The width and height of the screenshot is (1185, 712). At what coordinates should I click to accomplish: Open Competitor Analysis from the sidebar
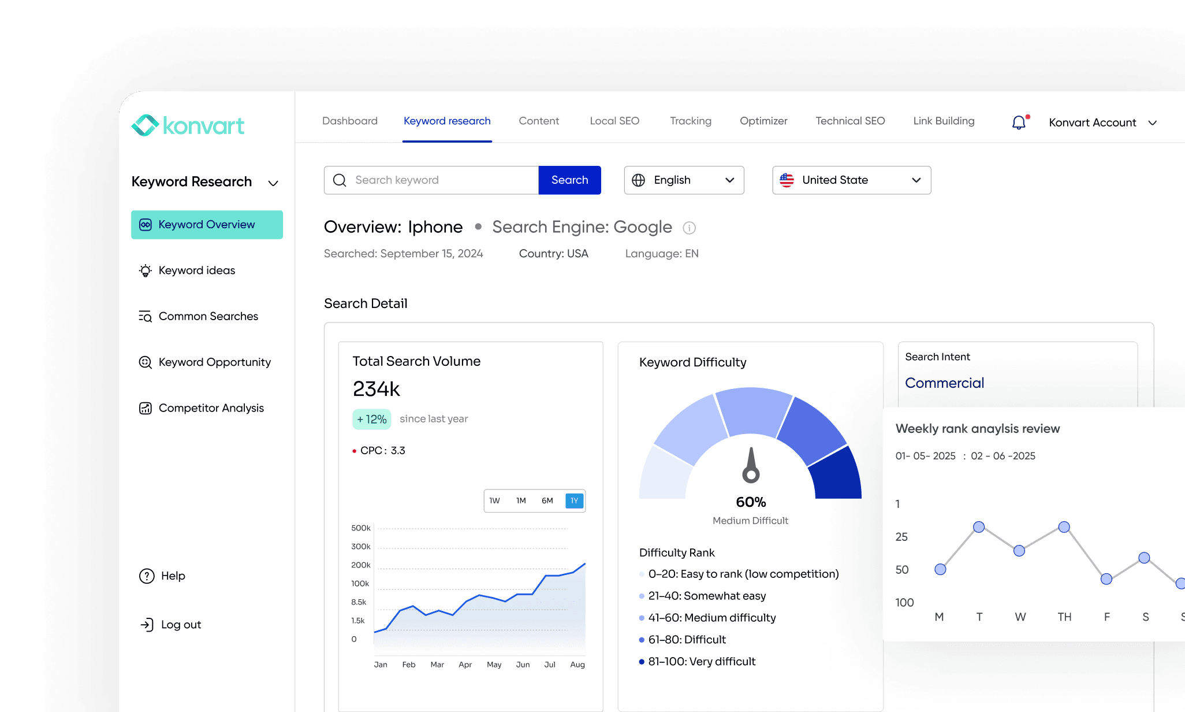pyautogui.click(x=211, y=408)
